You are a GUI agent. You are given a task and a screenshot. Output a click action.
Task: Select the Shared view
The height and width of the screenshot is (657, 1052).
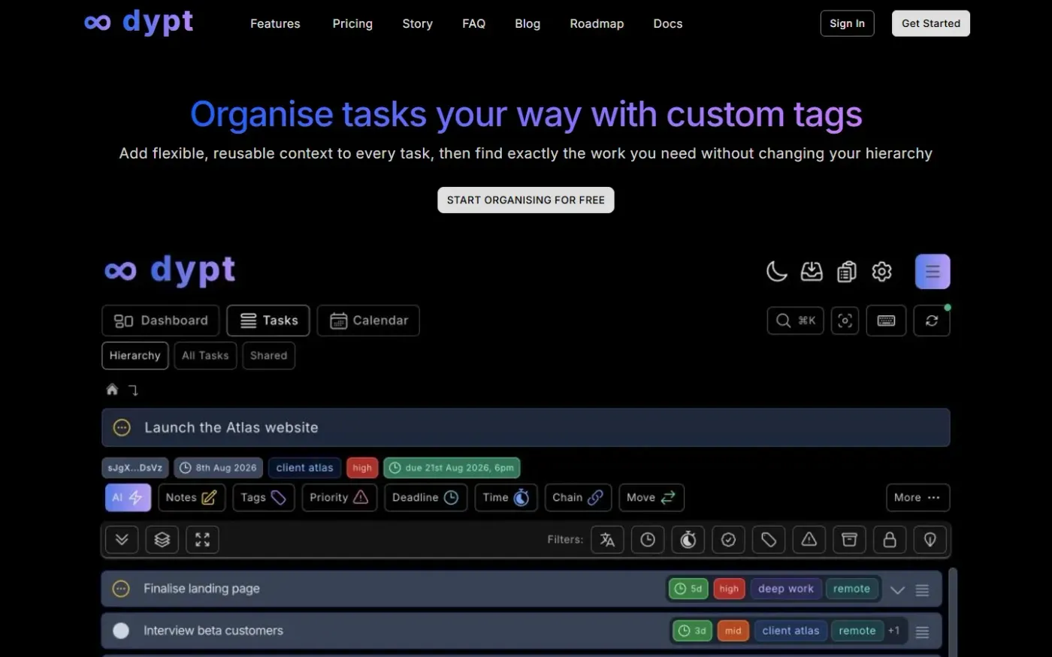pos(269,356)
